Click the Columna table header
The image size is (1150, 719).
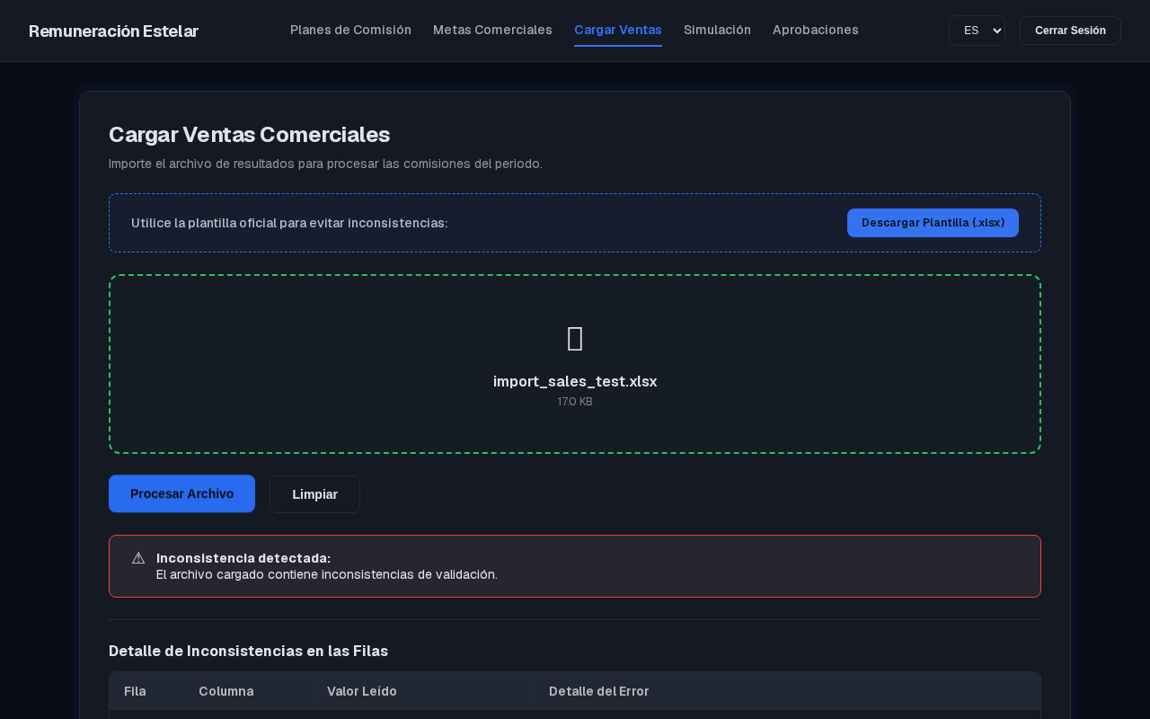[x=226, y=691]
